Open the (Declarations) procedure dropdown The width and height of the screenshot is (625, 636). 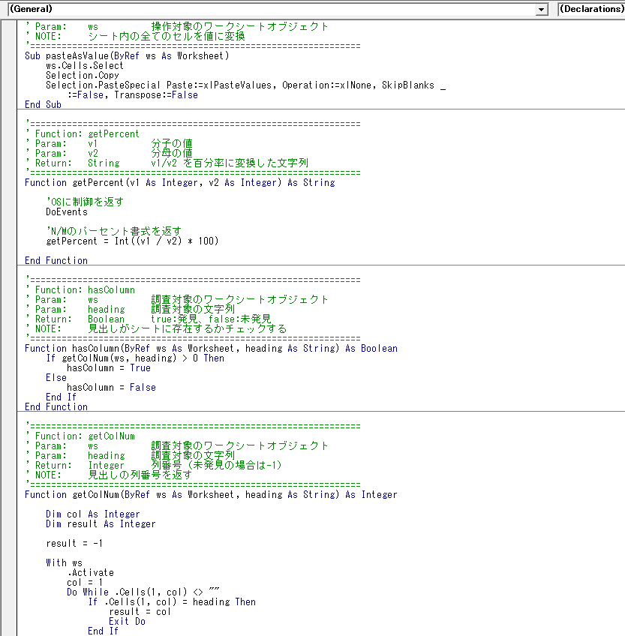tap(591, 9)
